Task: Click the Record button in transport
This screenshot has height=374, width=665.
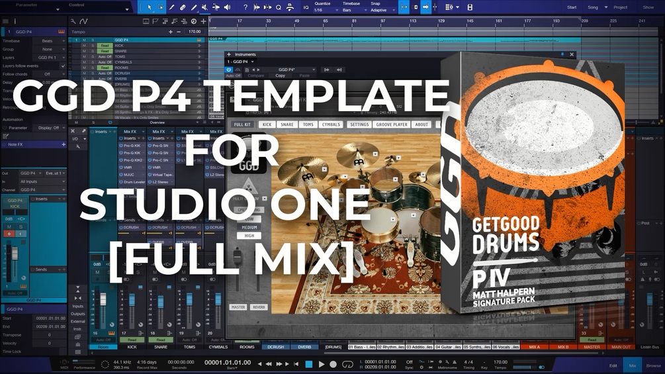Action: tap(333, 364)
